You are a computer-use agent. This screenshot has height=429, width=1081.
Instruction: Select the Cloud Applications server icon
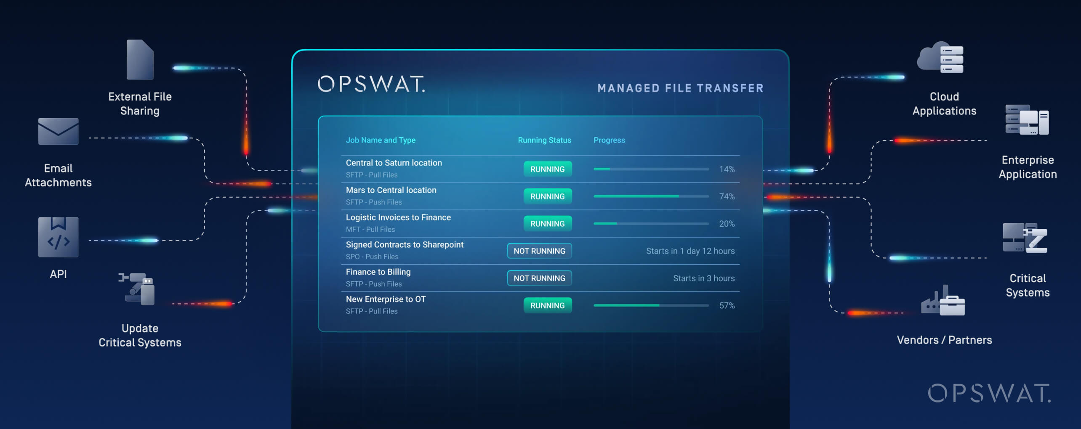(x=941, y=58)
